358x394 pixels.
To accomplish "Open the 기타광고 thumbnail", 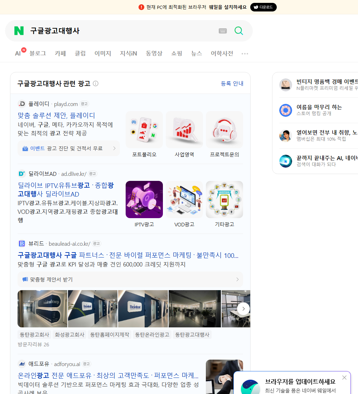I will click(x=224, y=200).
